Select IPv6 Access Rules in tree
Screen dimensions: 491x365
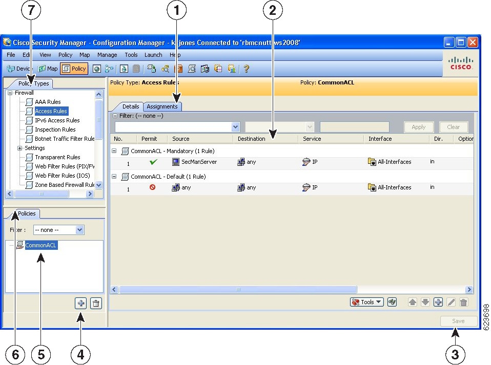point(57,120)
